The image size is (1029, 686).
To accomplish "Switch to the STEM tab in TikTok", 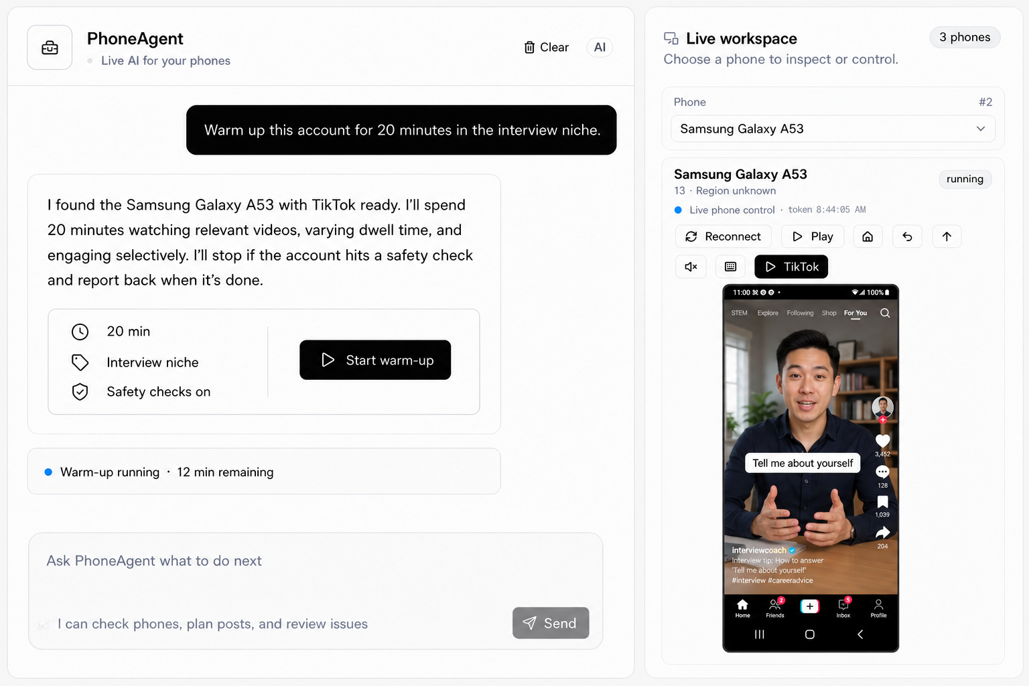I will pos(739,313).
